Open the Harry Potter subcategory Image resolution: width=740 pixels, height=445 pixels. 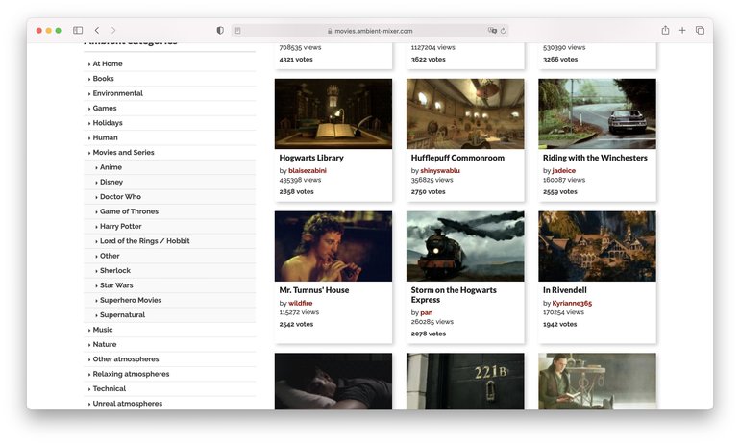click(x=120, y=227)
